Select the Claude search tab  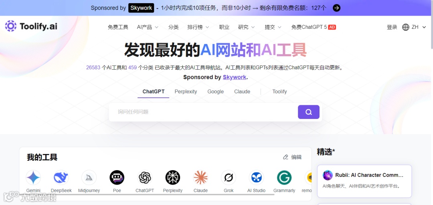242,92
